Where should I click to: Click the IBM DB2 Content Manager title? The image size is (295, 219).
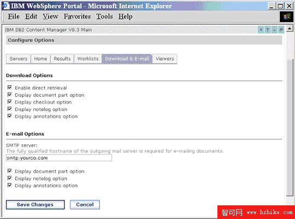pyautogui.click(x=49, y=29)
